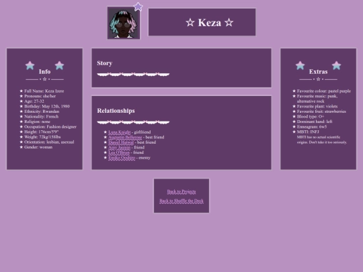Open the Amy Jasmin friend link

click(120, 147)
